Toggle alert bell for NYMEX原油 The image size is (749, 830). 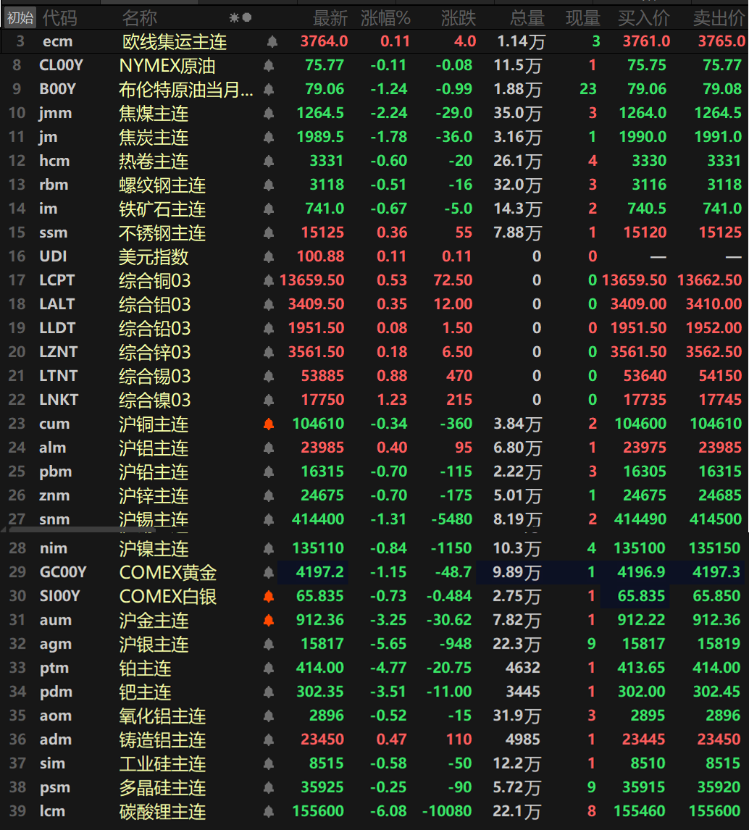[269, 65]
